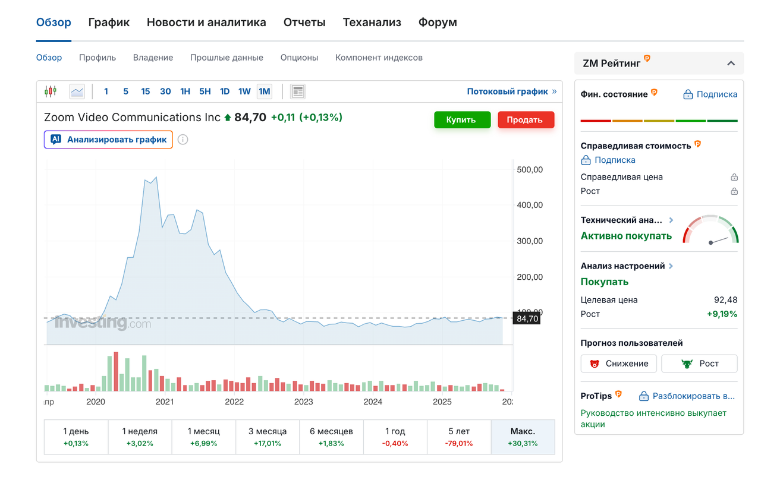The image size is (761, 477).
Task: Click the info icon next to Analyze chart
Action: click(183, 140)
